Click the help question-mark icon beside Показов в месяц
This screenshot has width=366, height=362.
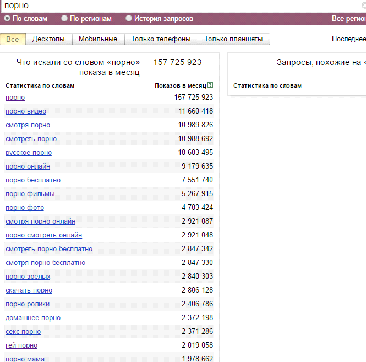[x=210, y=85]
